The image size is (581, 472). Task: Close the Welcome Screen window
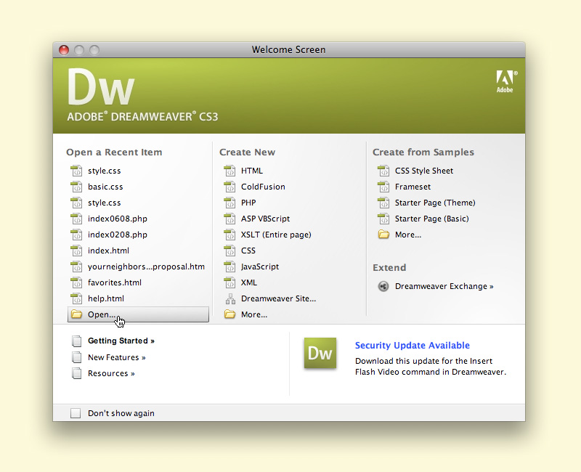[64, 50]
